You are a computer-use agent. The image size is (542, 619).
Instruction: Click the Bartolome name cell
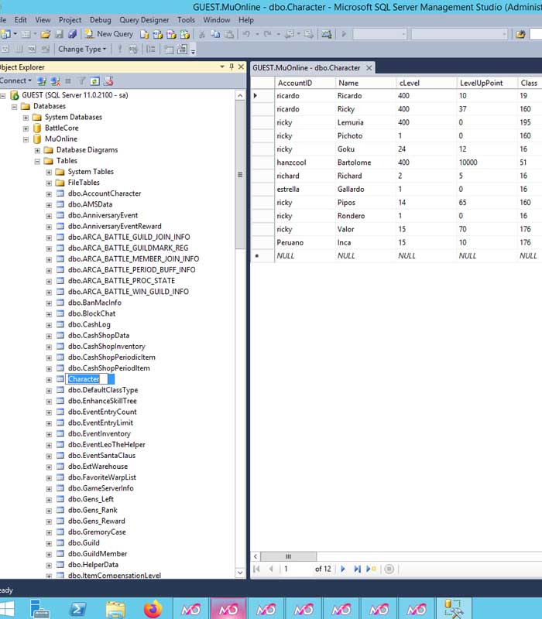coord(365,162)
